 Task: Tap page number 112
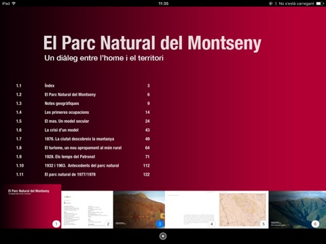pos(147,165)
